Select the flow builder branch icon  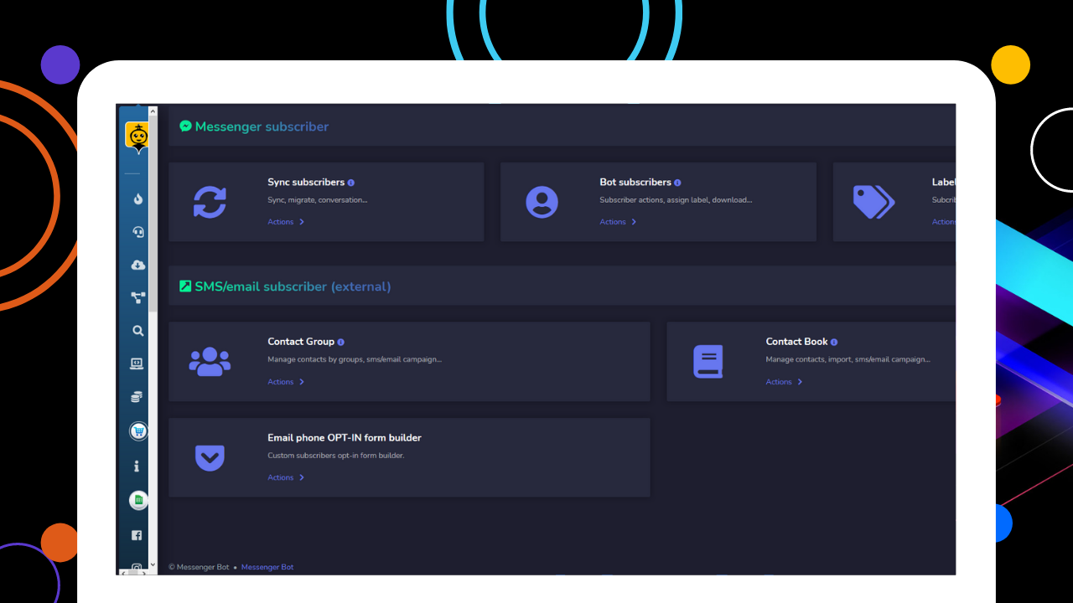pyautogui.click(x=137, y=297)
